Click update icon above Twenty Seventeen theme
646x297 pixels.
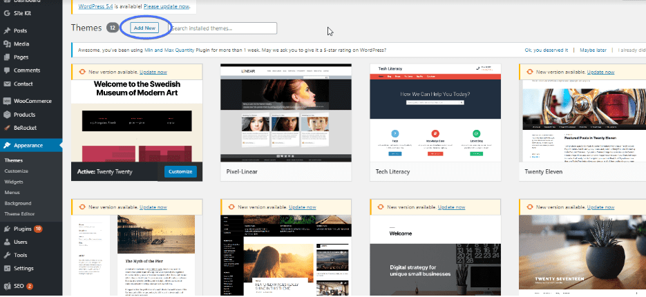(530, 207)
